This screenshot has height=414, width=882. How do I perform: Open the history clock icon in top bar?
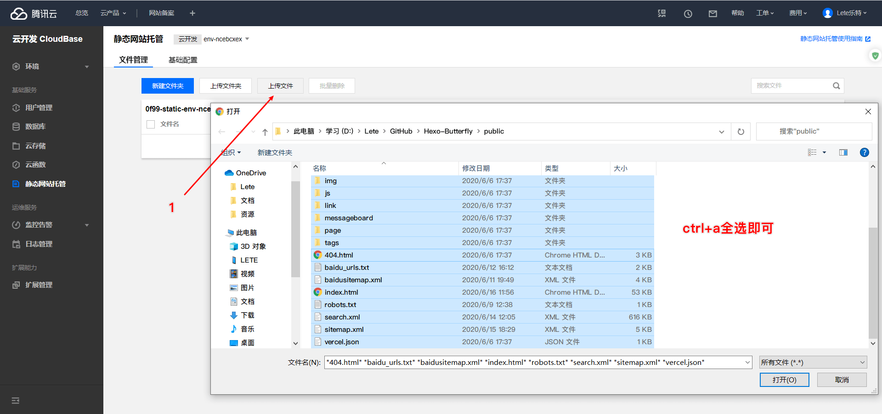688,14
